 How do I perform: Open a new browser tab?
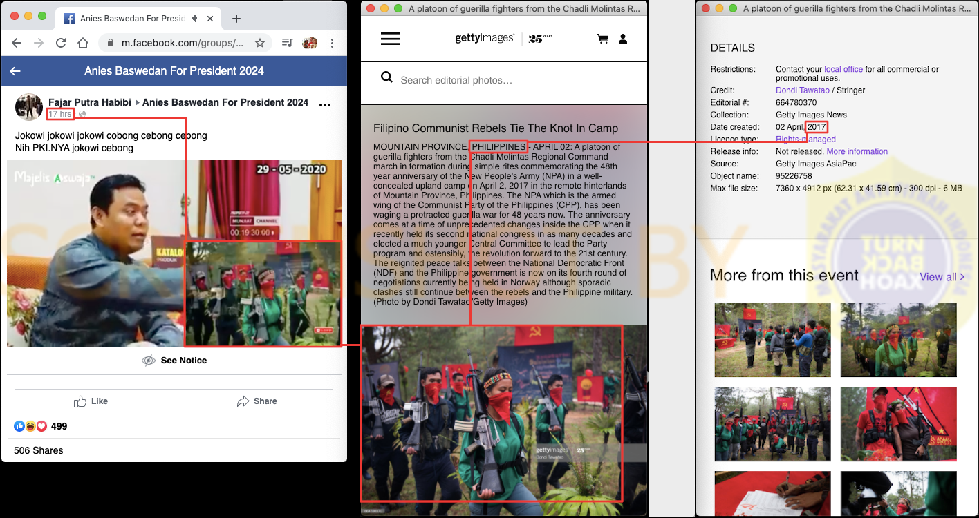click(236, 19)
